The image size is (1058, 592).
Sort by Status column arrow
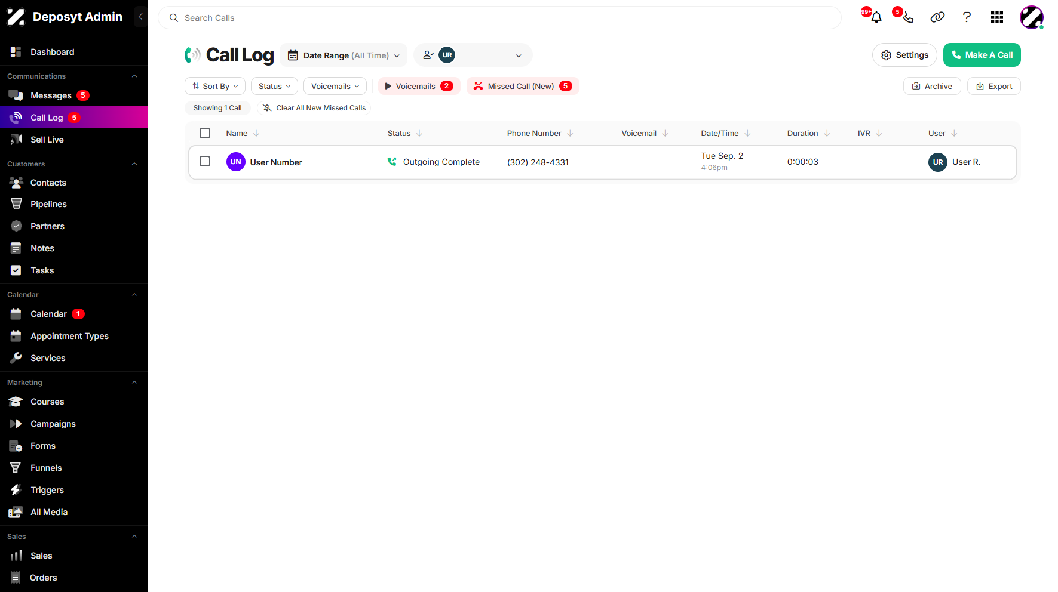419,133
